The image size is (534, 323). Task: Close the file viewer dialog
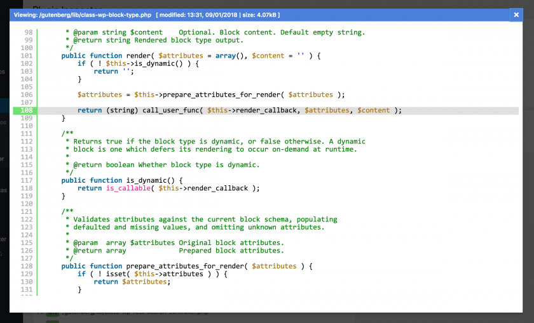pyautogui.click(x=516, y=15)
